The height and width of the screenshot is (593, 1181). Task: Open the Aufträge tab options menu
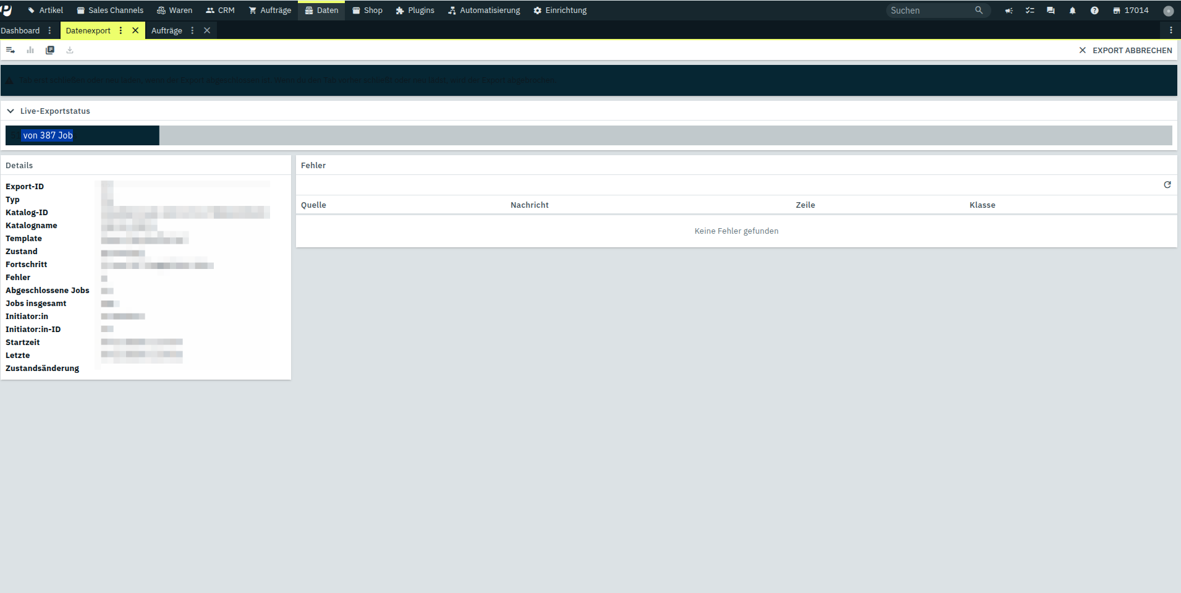pyautogui.click(x=192, y=30)
